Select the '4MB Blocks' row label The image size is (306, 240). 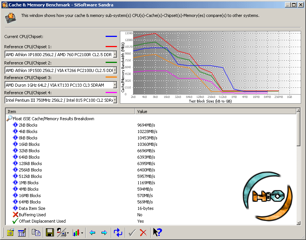(29, 189)
